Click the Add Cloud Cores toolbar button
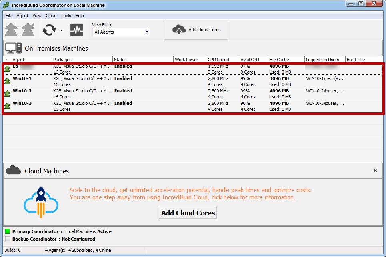The image size is (386, 257). click(196, 30)
